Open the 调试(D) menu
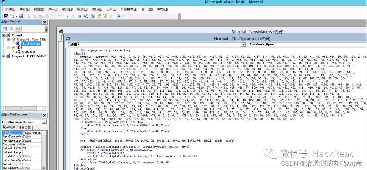367x170 pixels. tap(82, 9)
